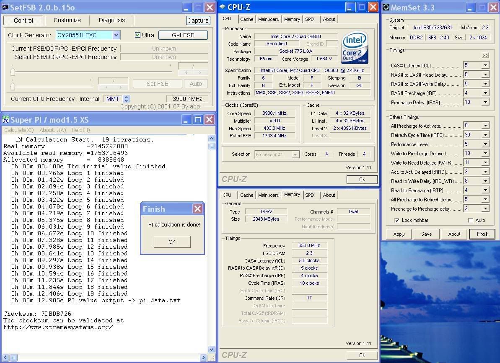This screenshot has width=500, height=363.
Task: Click the About button in MemSet
Action: (454, 234)
